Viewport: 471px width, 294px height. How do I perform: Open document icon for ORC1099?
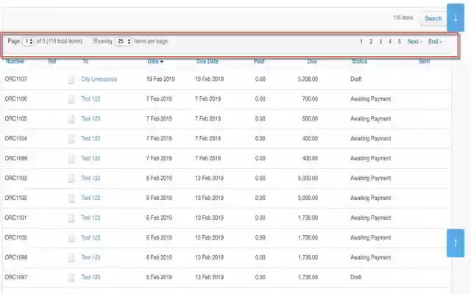pos(71,159)
